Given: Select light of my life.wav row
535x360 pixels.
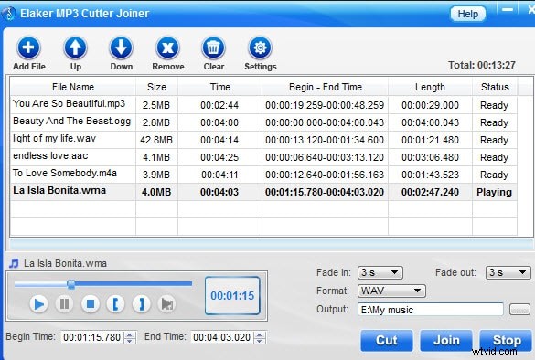Looking at the screenshot, I should (x=263, y=140).
